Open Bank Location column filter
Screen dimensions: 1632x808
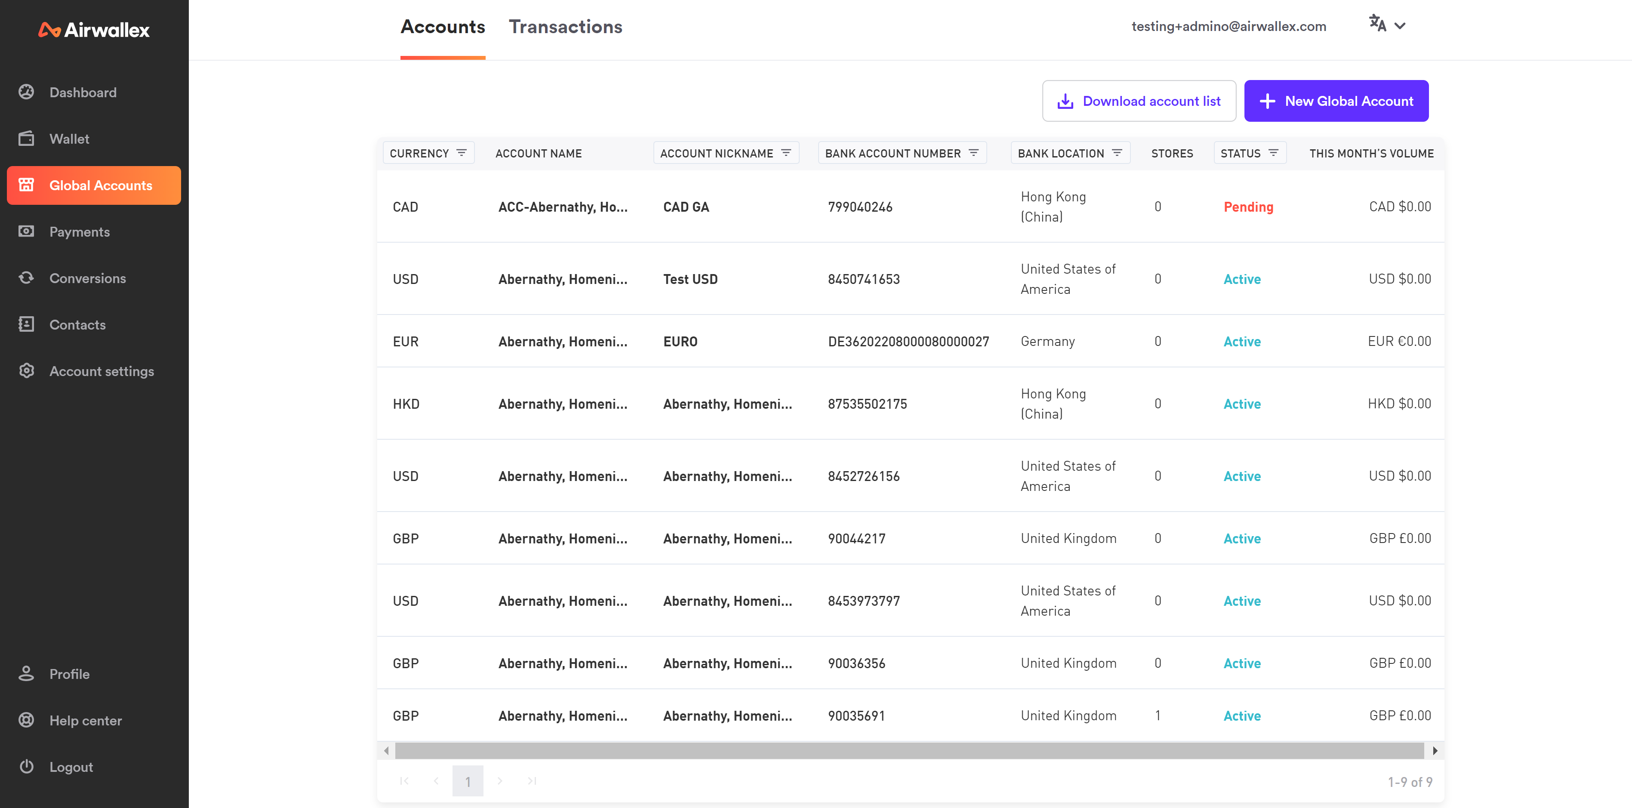pyautogui.click(x=1117, y=153)
